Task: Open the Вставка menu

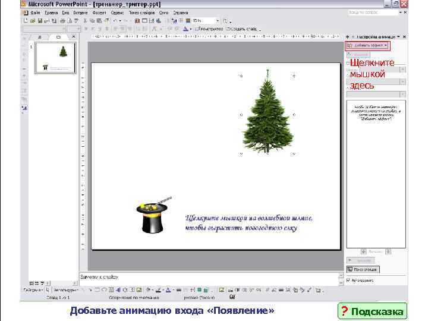Action: coord(80,12)
